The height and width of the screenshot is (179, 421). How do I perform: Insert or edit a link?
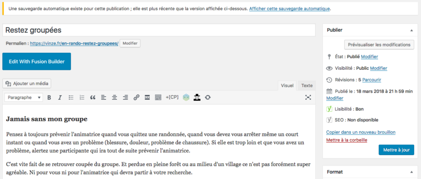pos(137,98)
